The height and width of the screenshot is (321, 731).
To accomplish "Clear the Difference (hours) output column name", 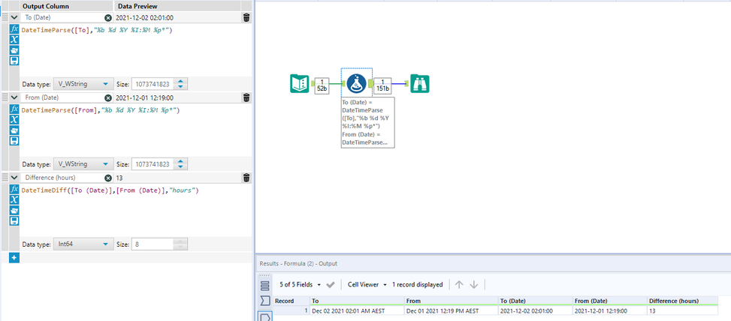I will tap(108, 178).
